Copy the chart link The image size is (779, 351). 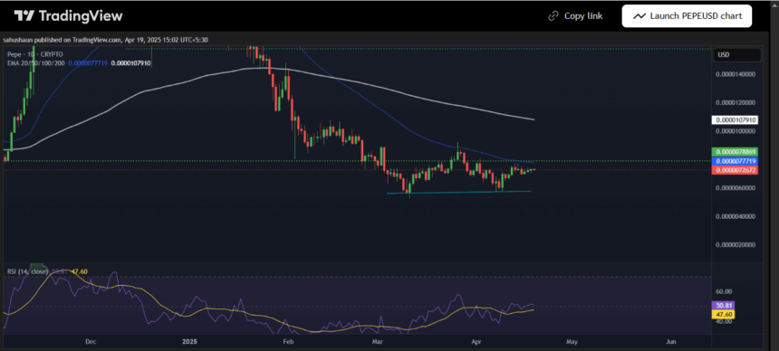click(x=575, y=16)
